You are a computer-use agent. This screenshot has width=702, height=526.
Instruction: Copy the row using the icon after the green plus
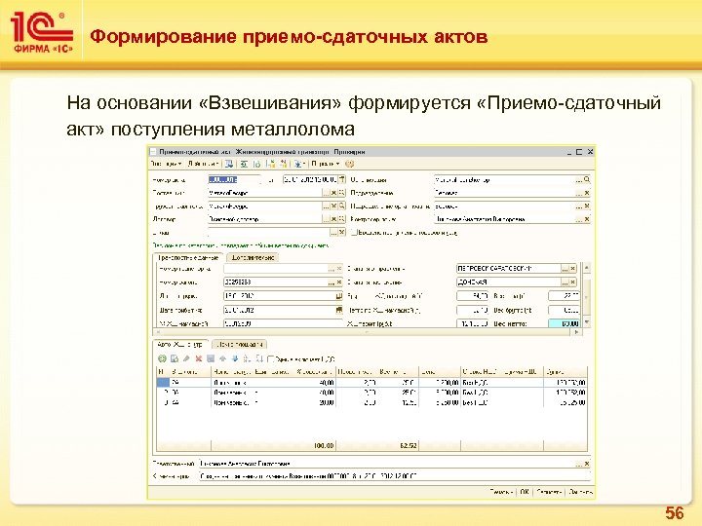(175, 358)
